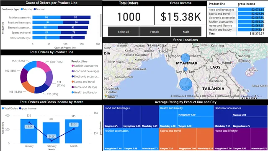Click the Product line column header
This screenshot has width=268, height=151.
click(217, 4)
